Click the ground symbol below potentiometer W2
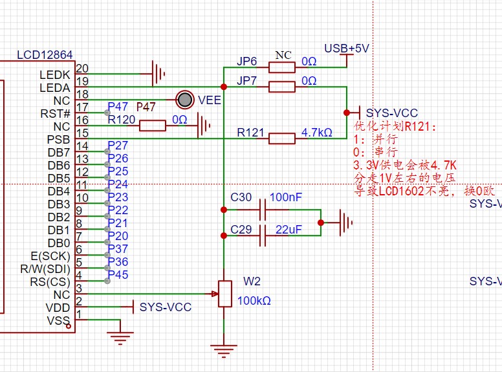The width and height of the screenshot is (502, 372). point(223,351)
